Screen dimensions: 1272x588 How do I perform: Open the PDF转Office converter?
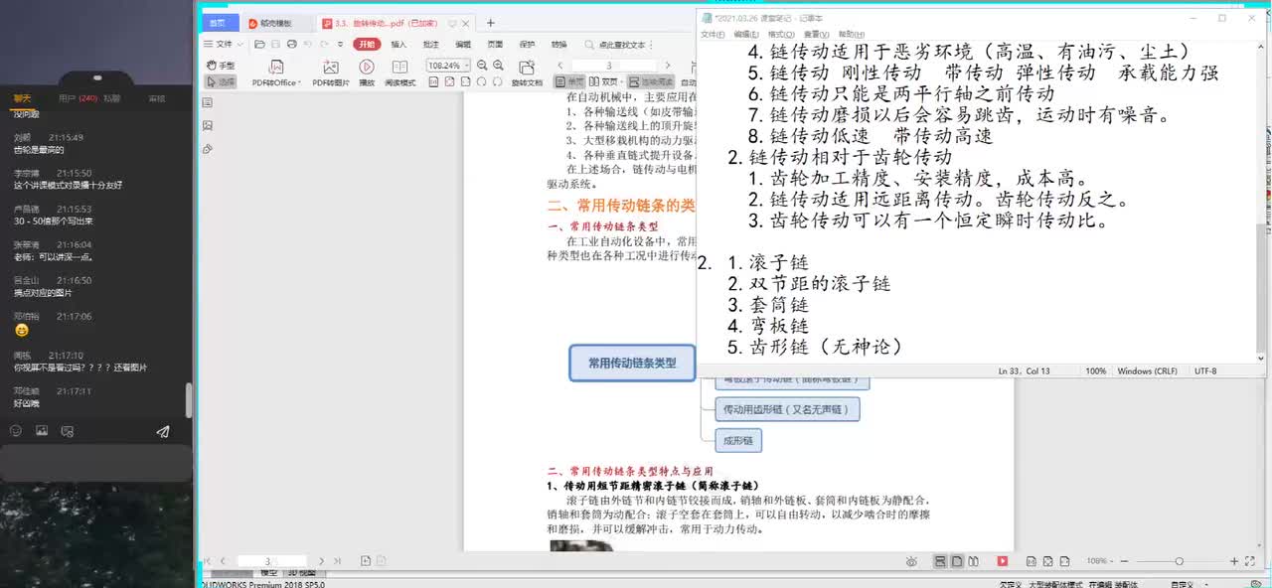point(276,73)
